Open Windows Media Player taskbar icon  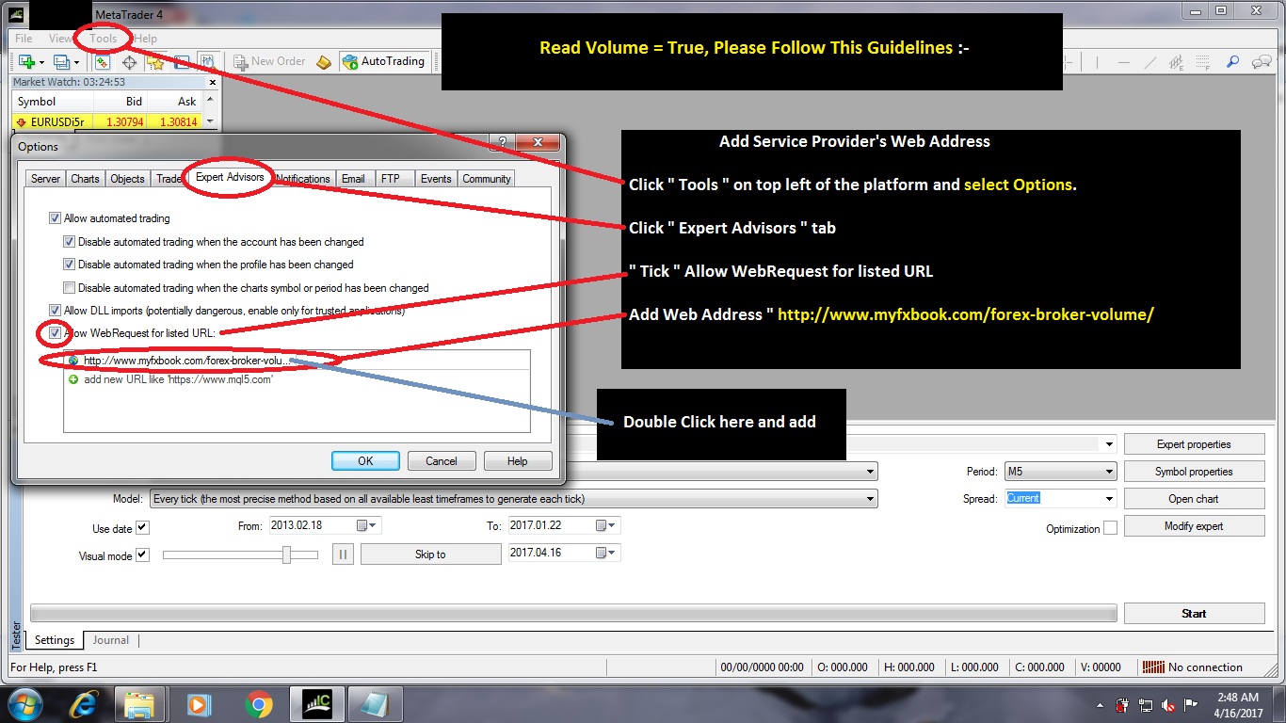click(199, 704)
